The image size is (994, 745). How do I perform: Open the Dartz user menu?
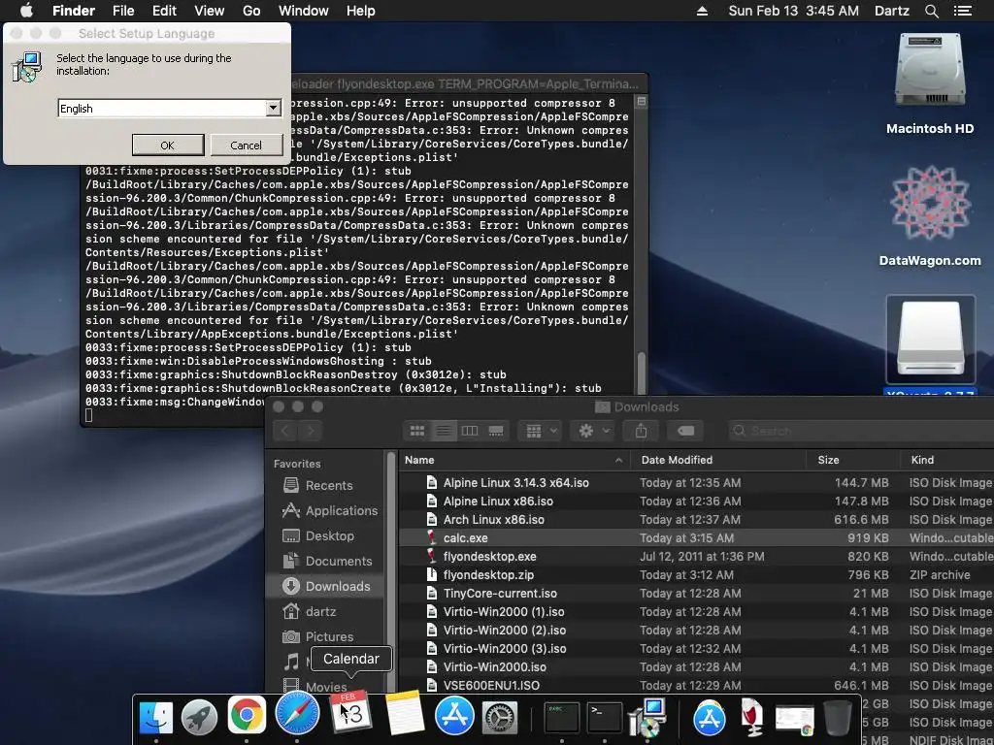(x=891, y=11)
